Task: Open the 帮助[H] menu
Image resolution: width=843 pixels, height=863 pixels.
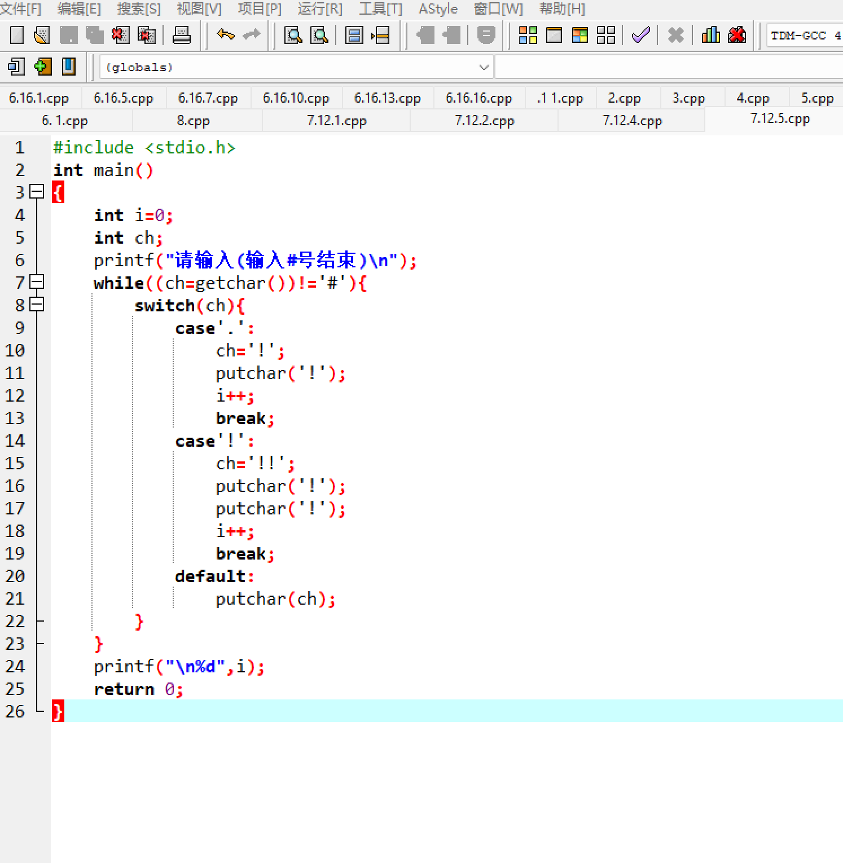Action: click(x=563, y=9)
